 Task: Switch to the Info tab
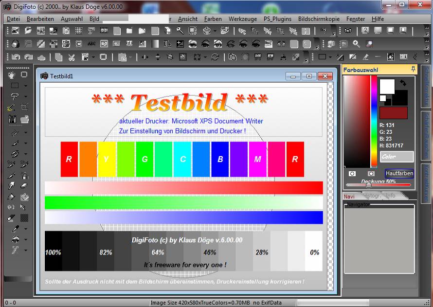pos(391,196)
